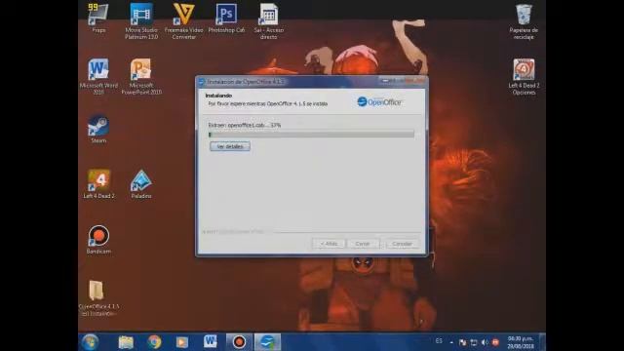Open File Explorer from the taskbar
624x351 pixels.
click(126, 342)
